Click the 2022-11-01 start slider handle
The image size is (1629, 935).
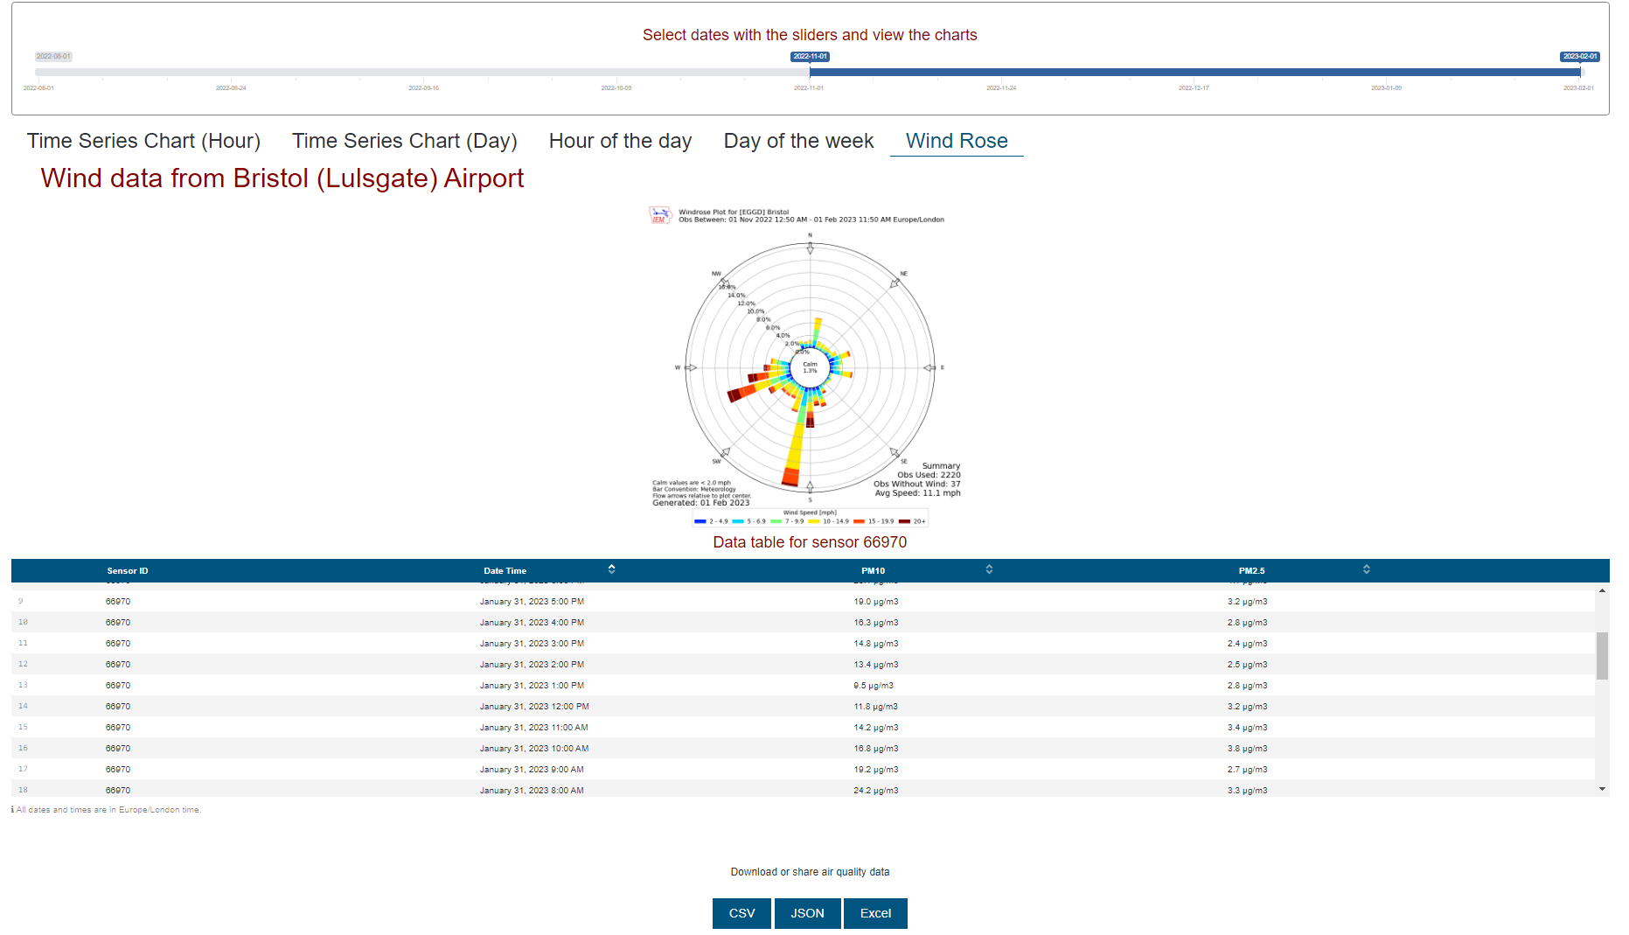(810, 57)
